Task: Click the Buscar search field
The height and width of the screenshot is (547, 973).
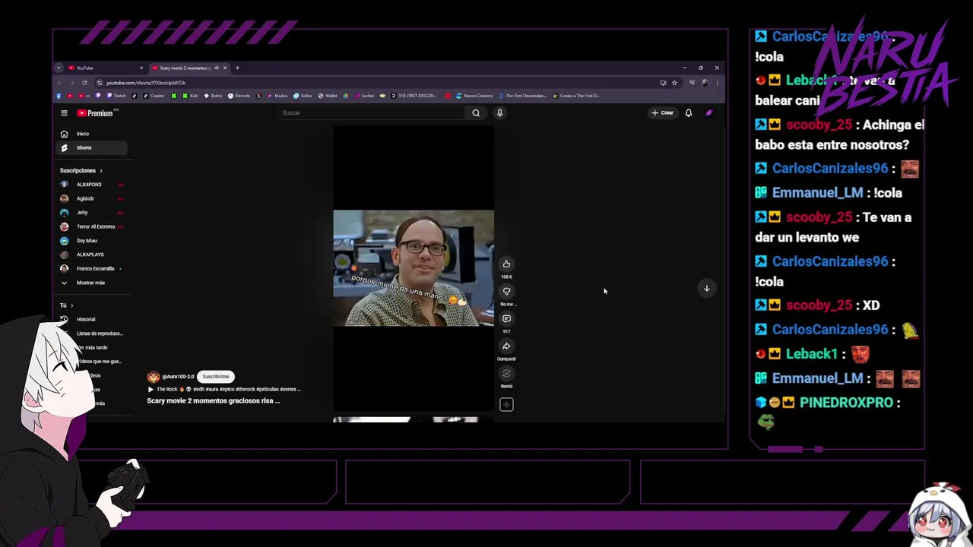Action: coord(372,112)
